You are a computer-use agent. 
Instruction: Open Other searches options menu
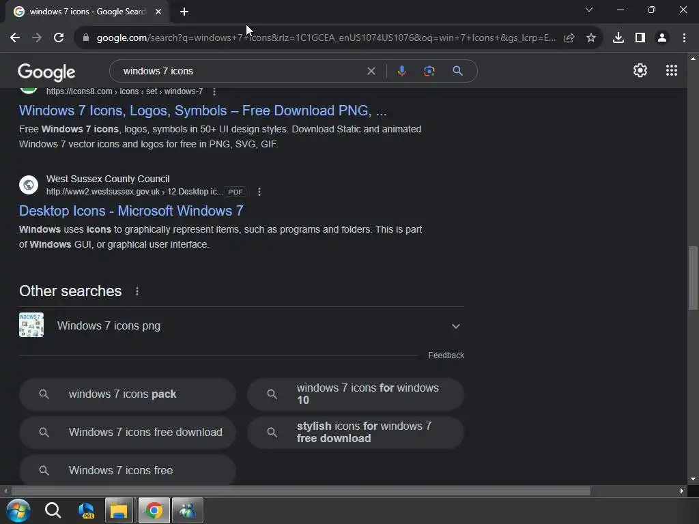(x=137, y=291)
